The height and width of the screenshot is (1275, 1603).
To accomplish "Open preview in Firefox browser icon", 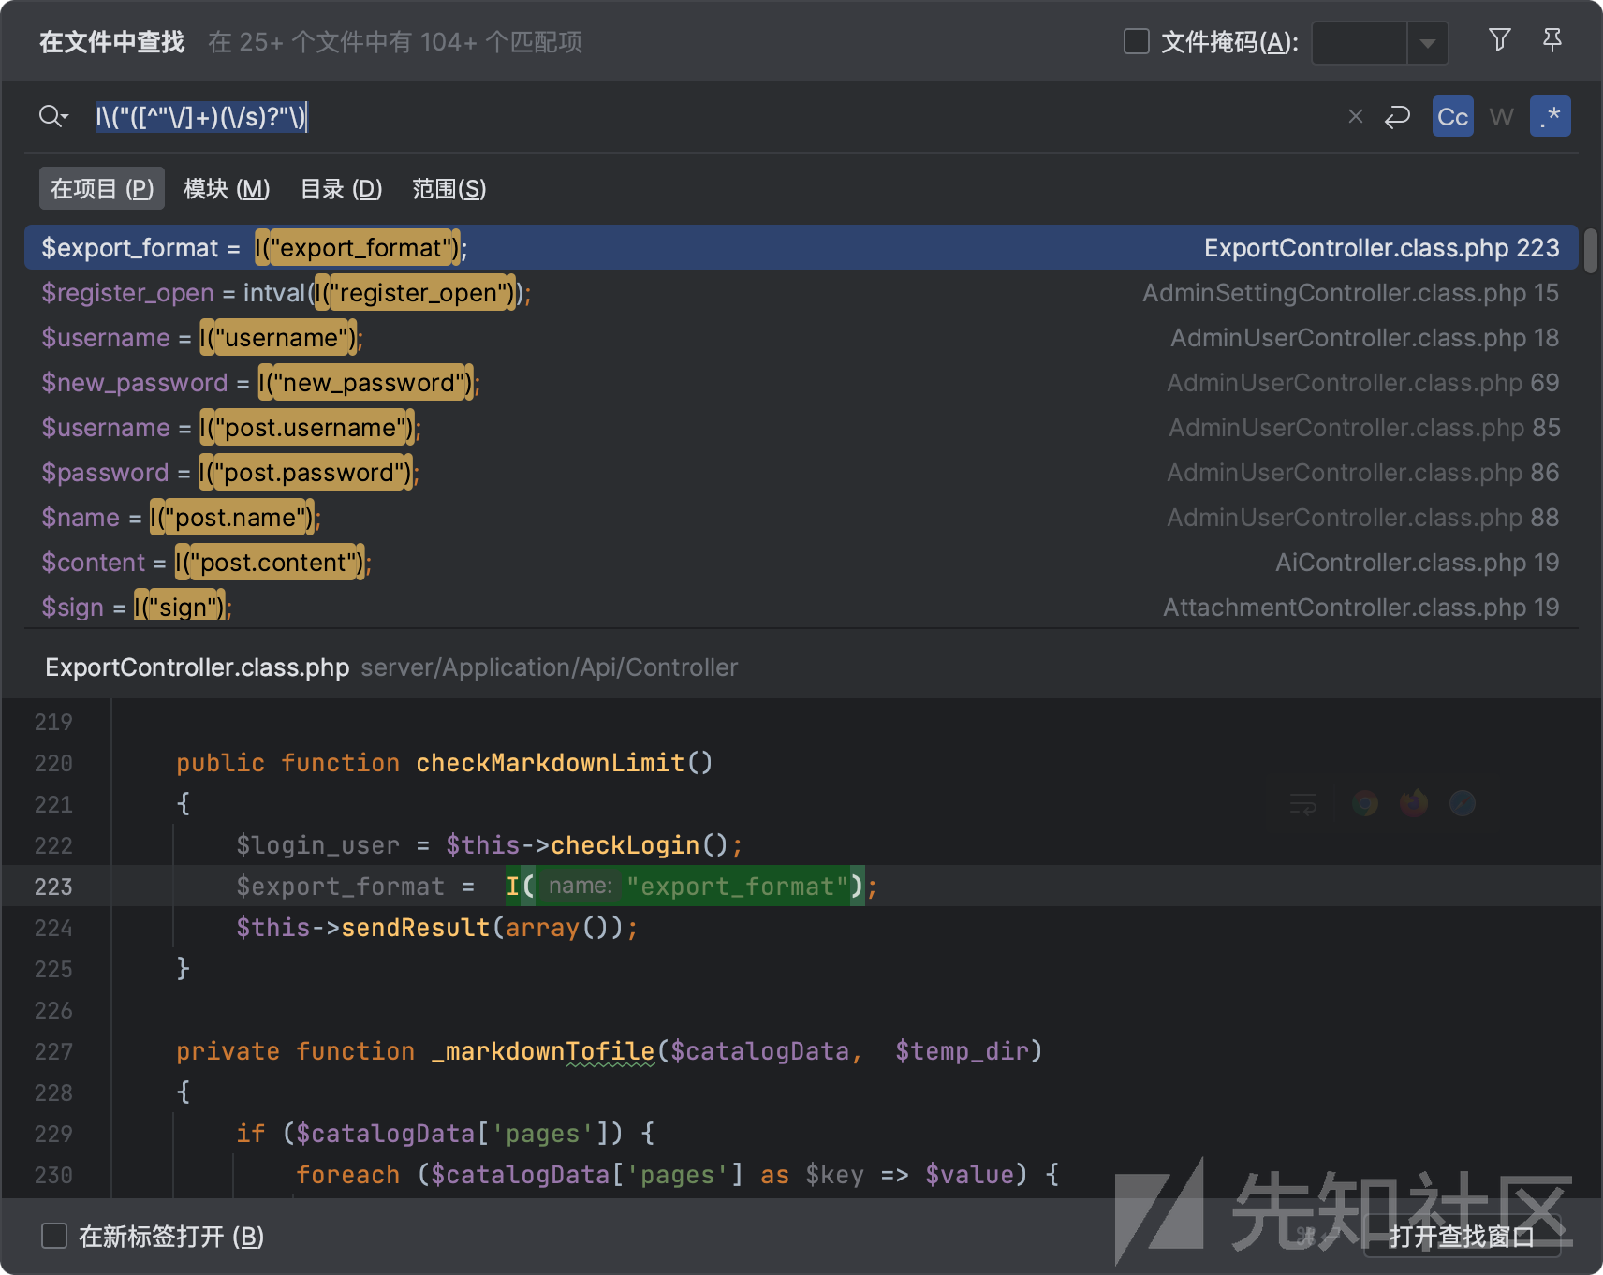I will click(1414, 803).
